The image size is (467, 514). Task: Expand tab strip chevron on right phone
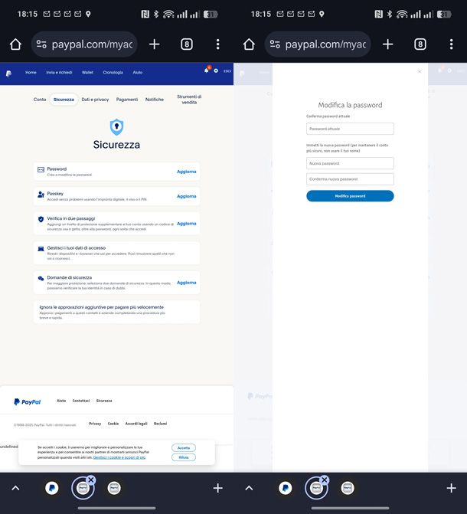[249, 489]
